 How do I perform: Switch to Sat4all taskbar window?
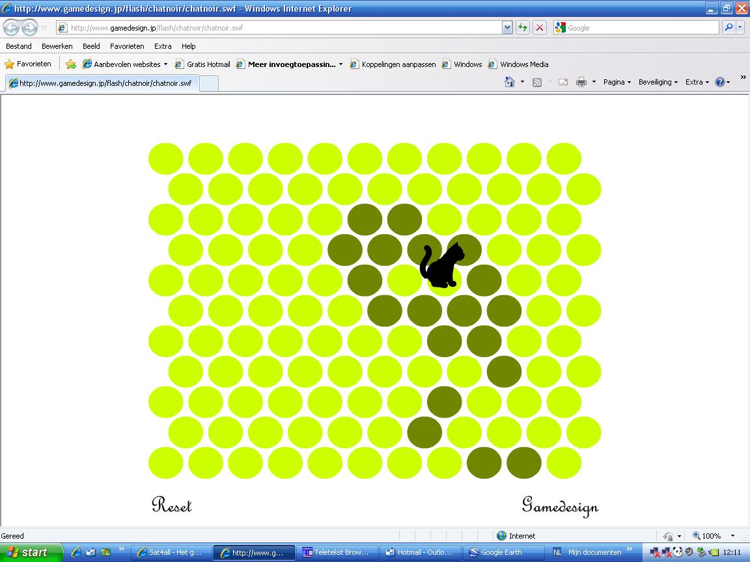click(x=171, y=552)
